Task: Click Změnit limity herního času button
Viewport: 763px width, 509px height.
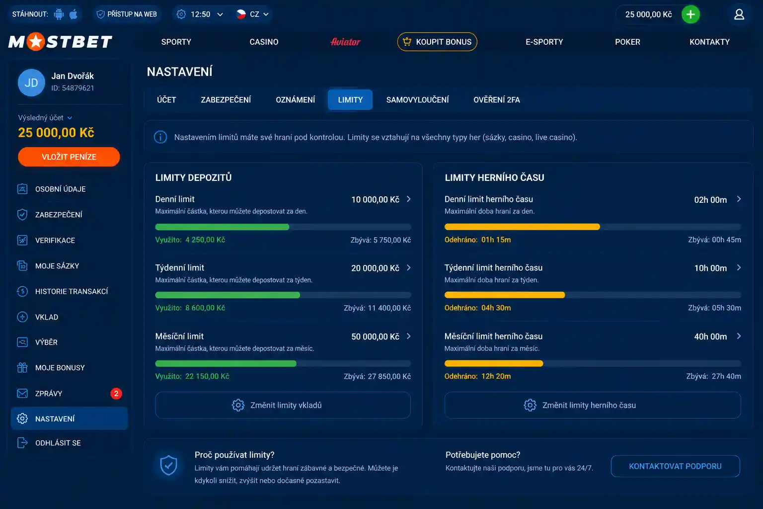Action: click(x=593, y=405)
